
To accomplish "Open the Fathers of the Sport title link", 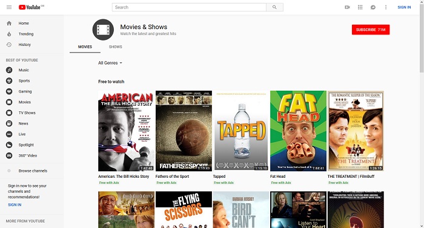I will click(x=172, y=177).
